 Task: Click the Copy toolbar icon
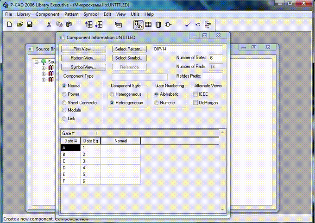(59, 24)
